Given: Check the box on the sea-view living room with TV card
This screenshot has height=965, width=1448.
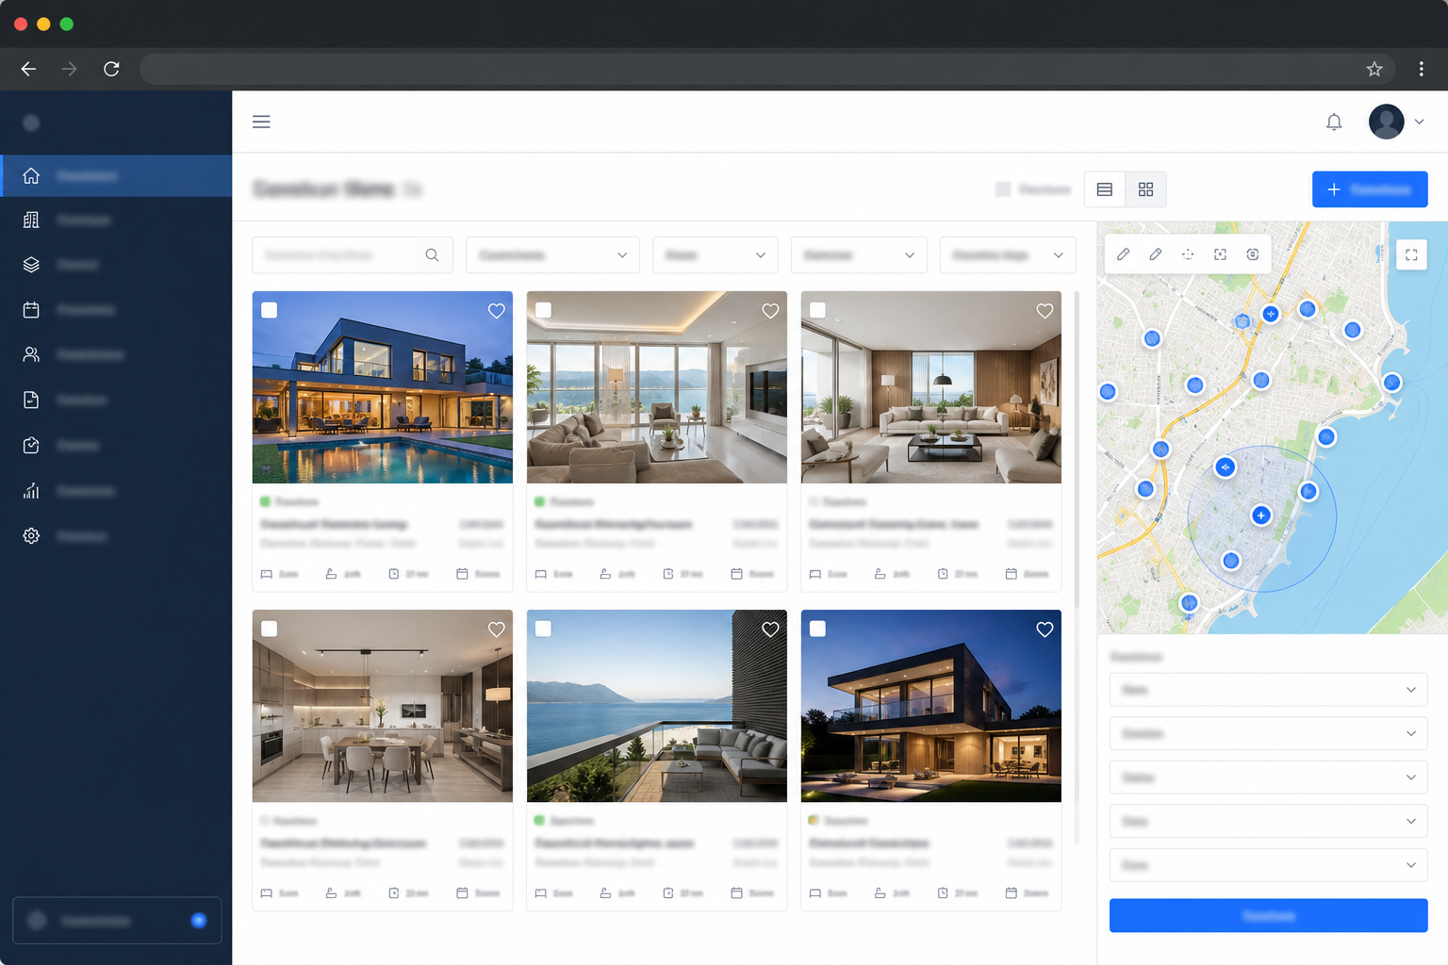Looking at the screenshot, I should tap(544, 310).
